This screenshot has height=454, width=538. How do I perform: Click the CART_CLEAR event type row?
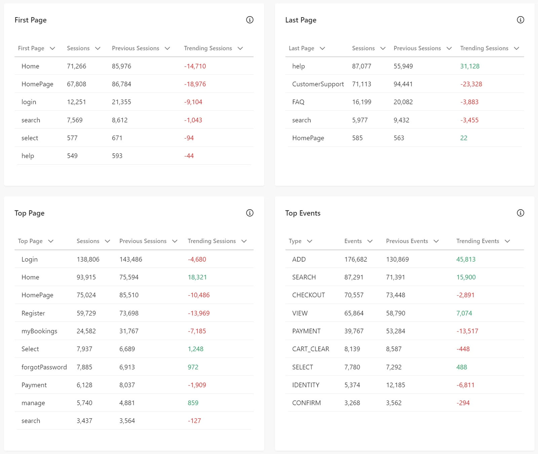coord(405,349)
